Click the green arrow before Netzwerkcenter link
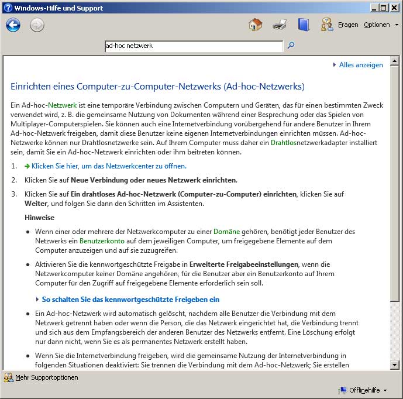The height and width of the screenshot is (399, 403). (27, 166)
